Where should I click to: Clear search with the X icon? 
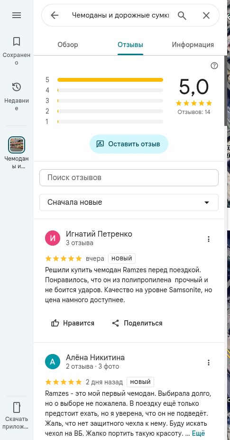click(x=206, y=15)
